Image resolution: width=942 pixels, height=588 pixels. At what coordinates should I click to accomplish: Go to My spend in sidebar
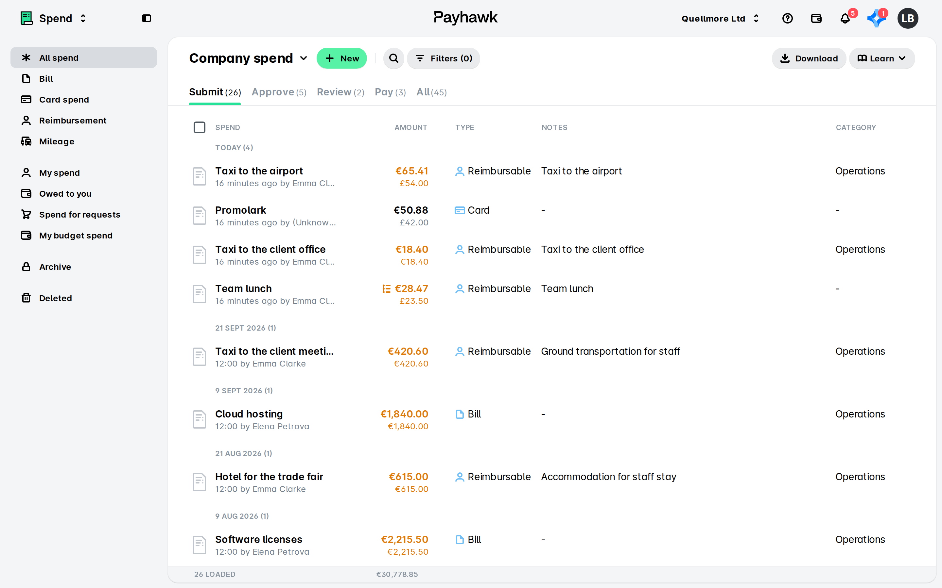pyautogui.click(x=84, y=173)
